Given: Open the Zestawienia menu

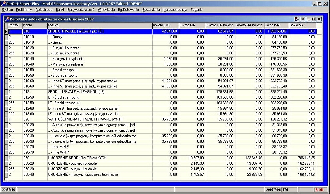Looking at the screenshot, I should [x=151, y=10].
